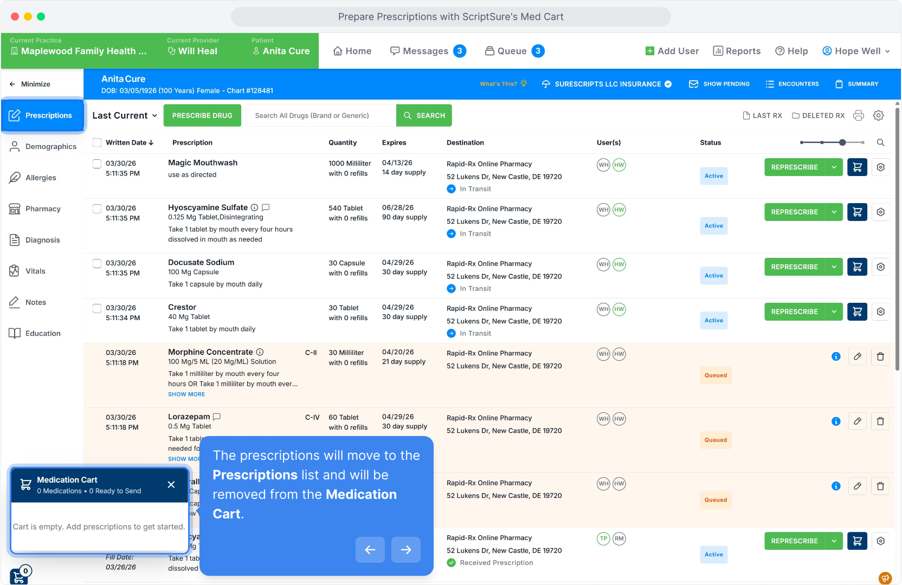The height and width of the screenshot is (585, 902).
Task: Edit the queued Lorazepam prescription with pencil
Action: (858, 421)
